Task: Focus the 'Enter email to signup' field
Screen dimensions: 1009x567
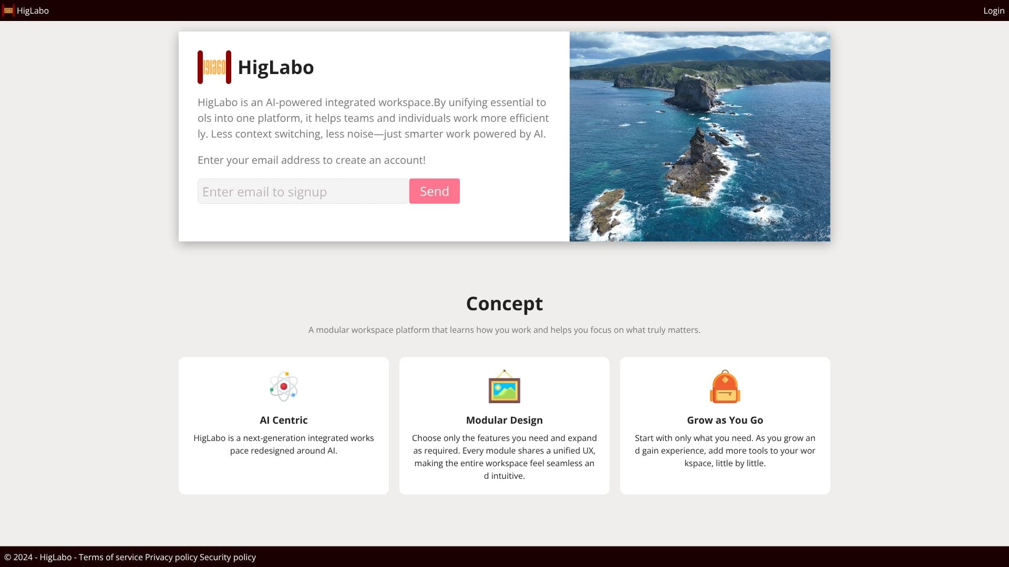Action: pos(303,191)
